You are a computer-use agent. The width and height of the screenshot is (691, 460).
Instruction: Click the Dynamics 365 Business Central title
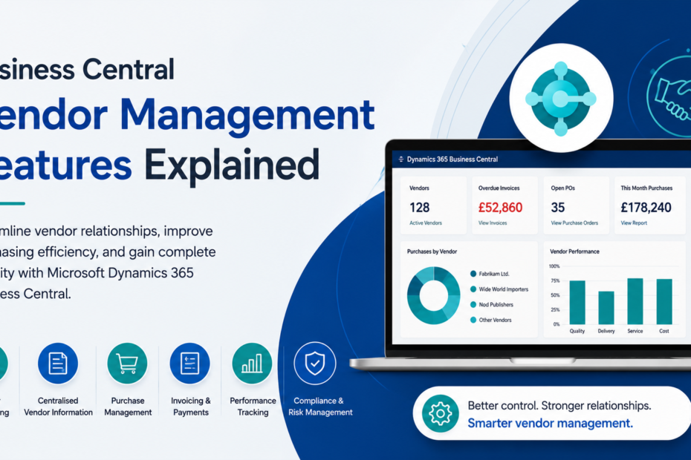pos(452,160)
